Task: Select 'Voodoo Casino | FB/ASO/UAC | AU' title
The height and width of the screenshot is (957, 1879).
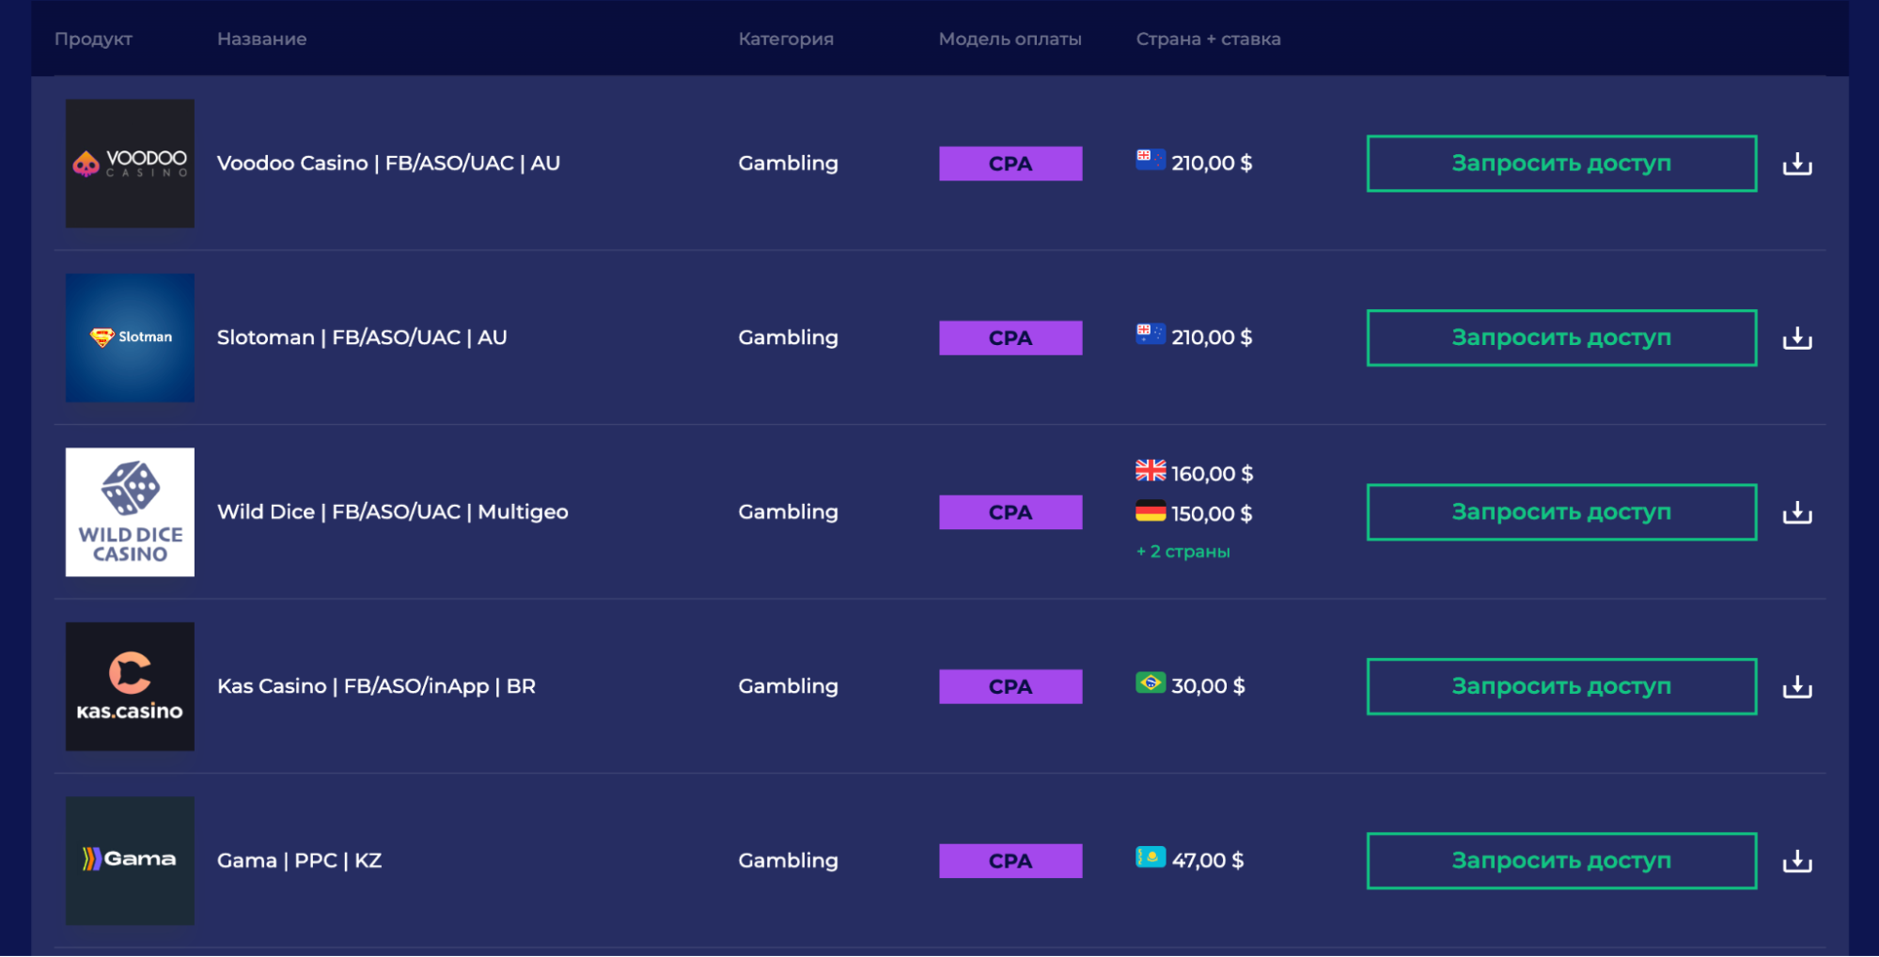Action: point(388,163)
